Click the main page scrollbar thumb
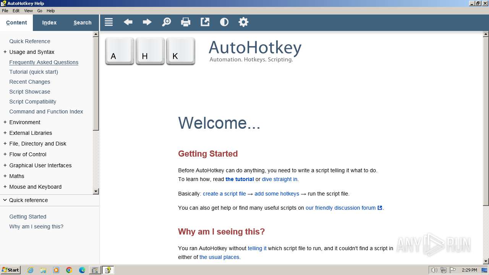This screenshot has width=489, height=275. click(x=486, y=121)
